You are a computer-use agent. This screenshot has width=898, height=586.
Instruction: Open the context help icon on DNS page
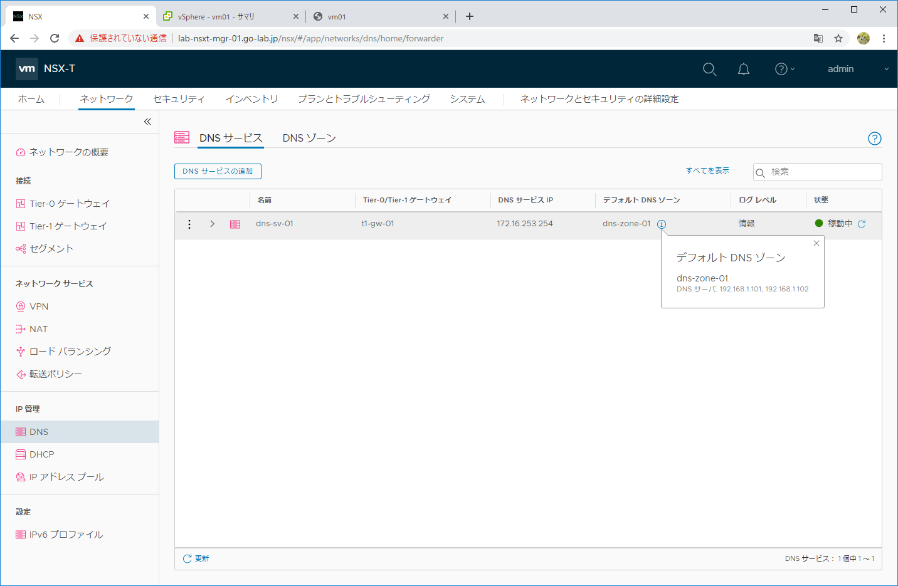pyautogui.click(x=874, y=139)
